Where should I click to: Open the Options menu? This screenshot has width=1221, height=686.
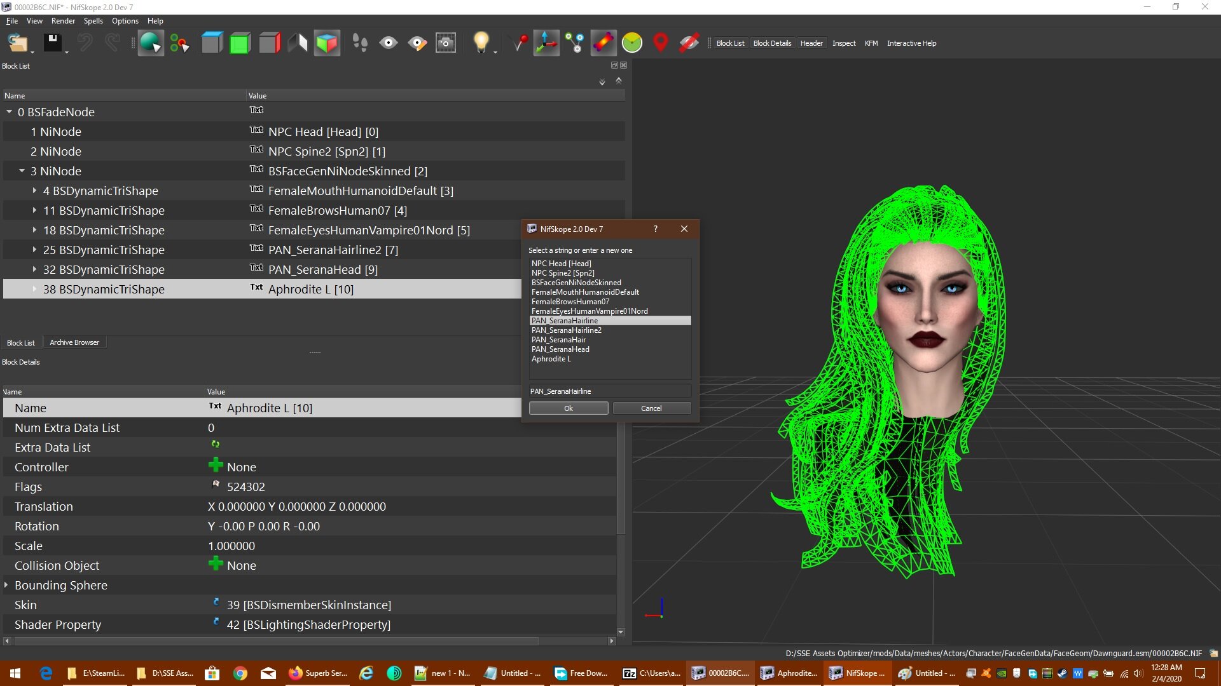click(125, 21)
